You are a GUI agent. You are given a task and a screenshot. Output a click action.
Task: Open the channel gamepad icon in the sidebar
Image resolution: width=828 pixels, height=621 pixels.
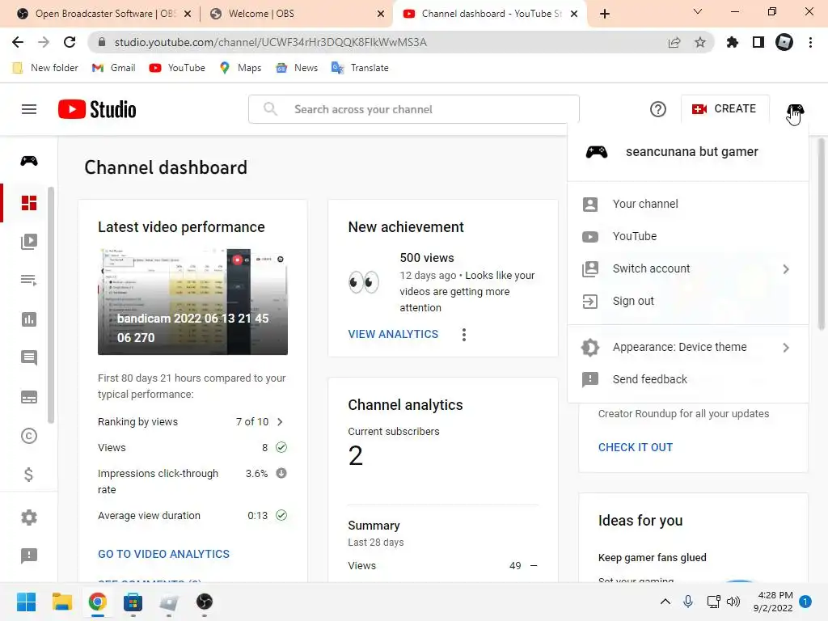coord(29,161)
